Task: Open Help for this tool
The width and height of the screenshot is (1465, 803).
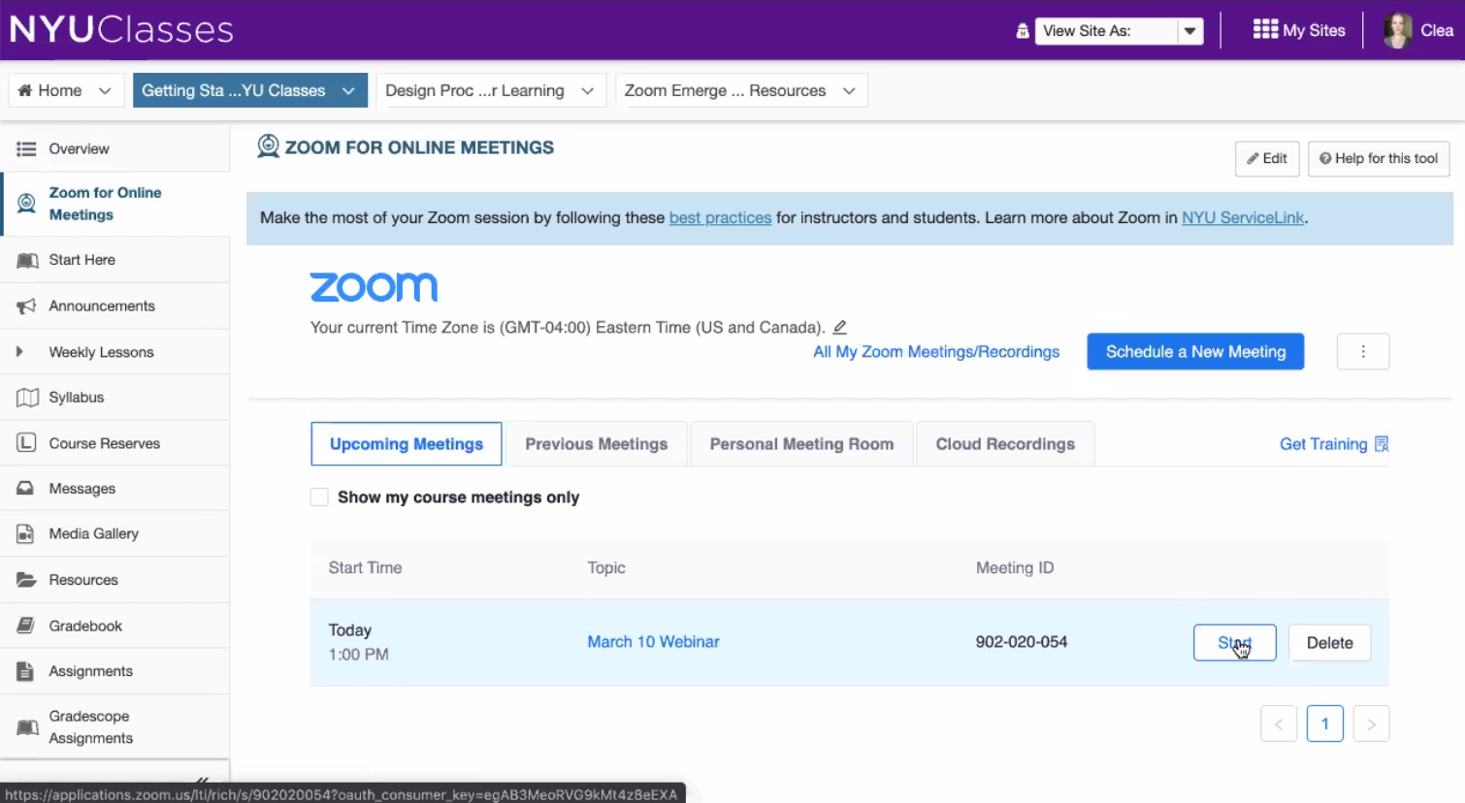Action: coord(1379,158)
